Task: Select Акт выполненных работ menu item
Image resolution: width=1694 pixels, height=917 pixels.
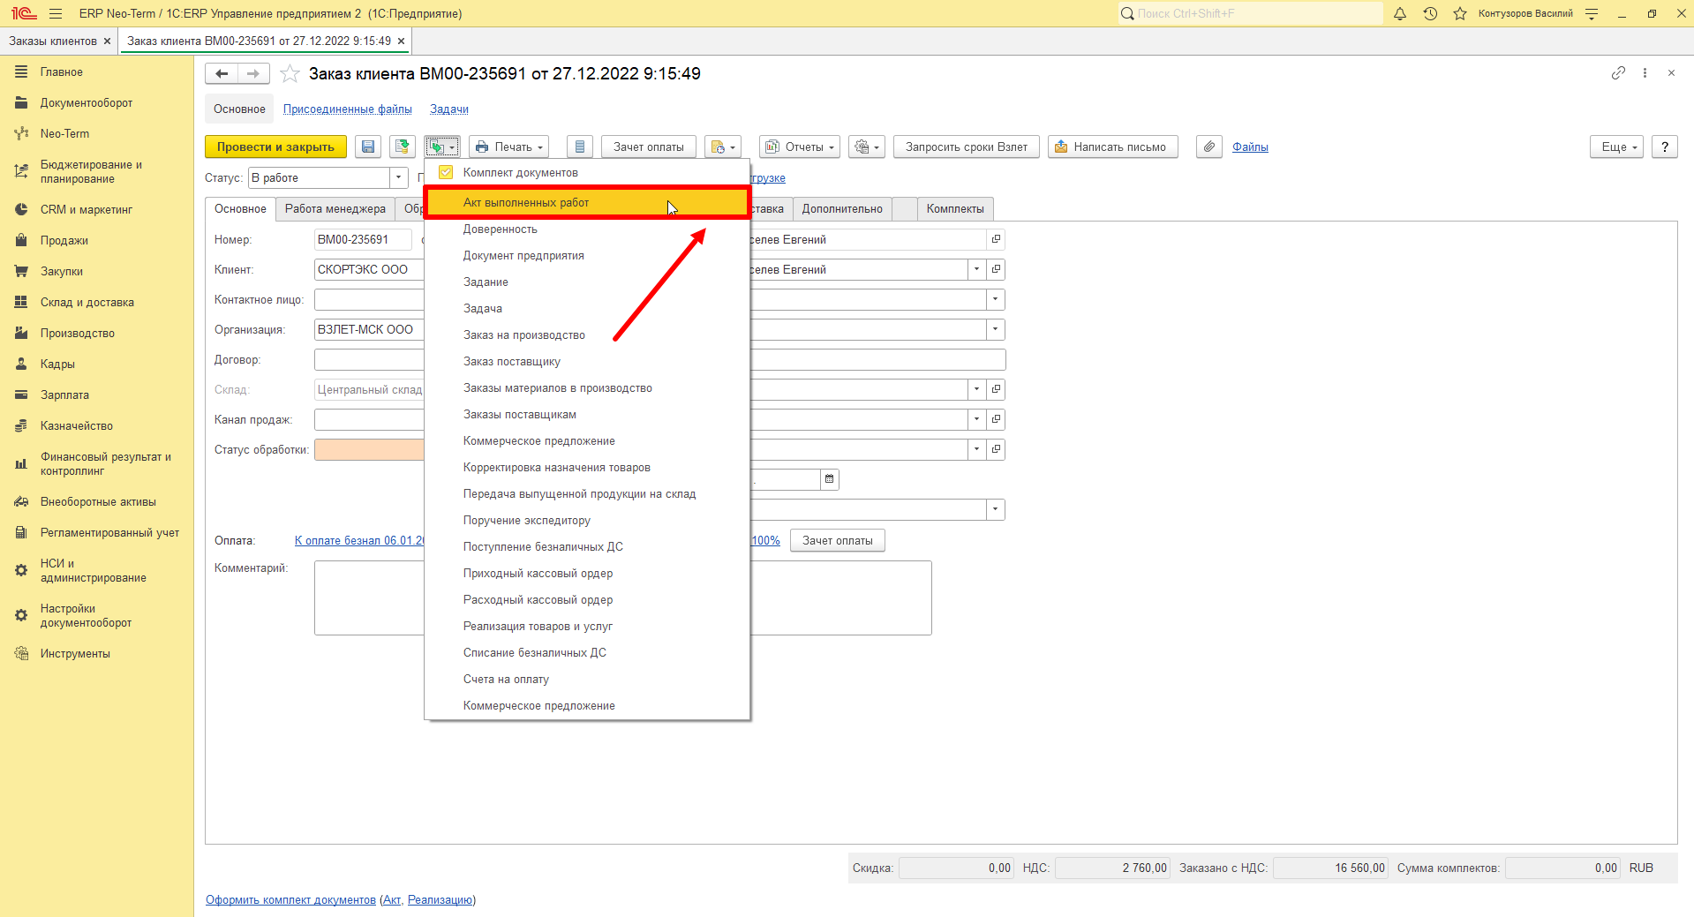Action: coord(587,203)
